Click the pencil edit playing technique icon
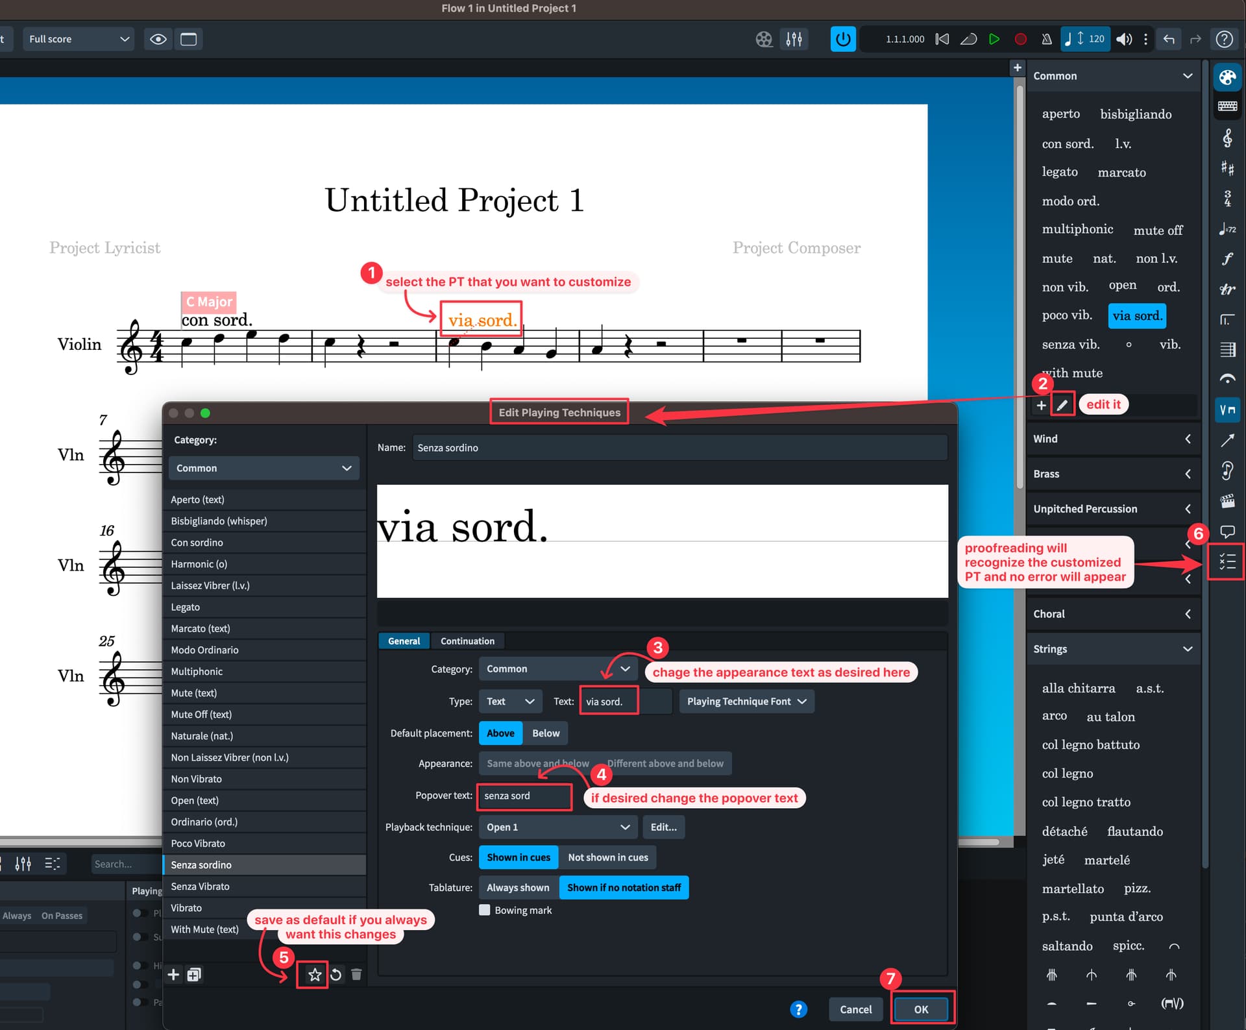This screenshot has height=1030, width=1246. [x=1062, y=405]
